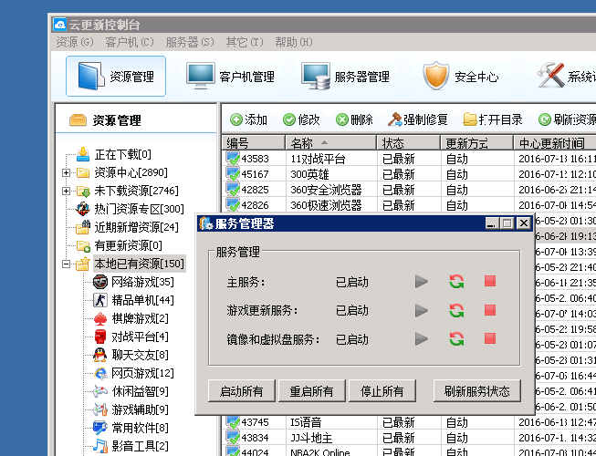This screenshot has height=456, width=596.
Task: Restart the 镜像和虚拟盘服务 with its refresh icon
Action: click(456, 338)
